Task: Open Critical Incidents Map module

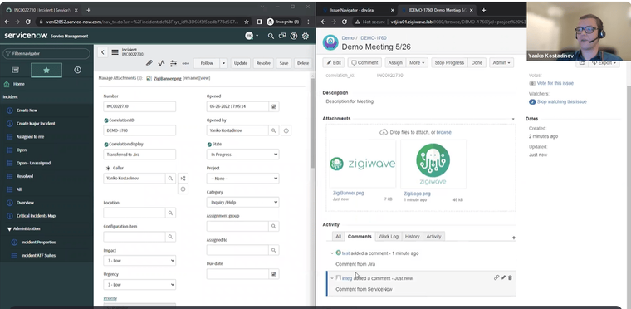Action: (36, 216)
